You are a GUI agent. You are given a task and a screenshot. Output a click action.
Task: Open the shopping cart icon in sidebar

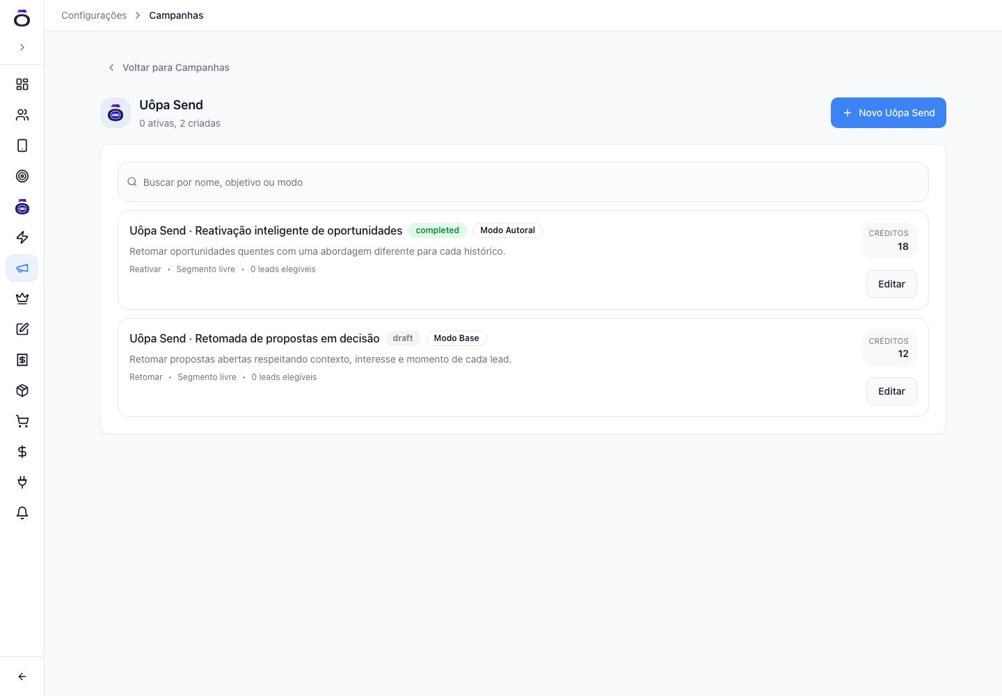22,421
